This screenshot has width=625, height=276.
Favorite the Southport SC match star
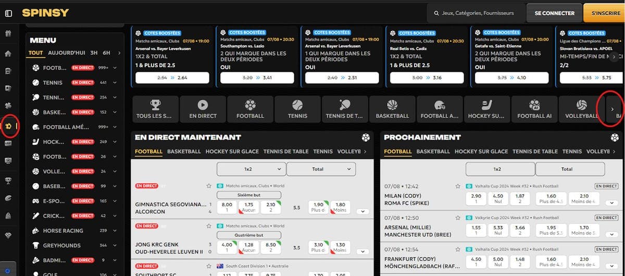pos(209,266)
